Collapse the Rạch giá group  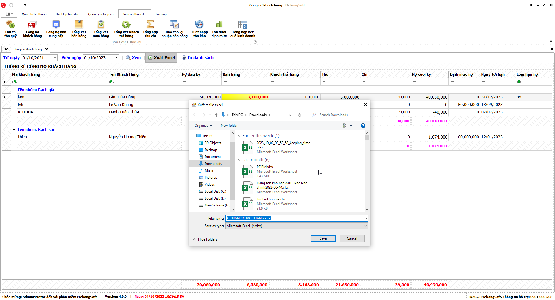14,90
